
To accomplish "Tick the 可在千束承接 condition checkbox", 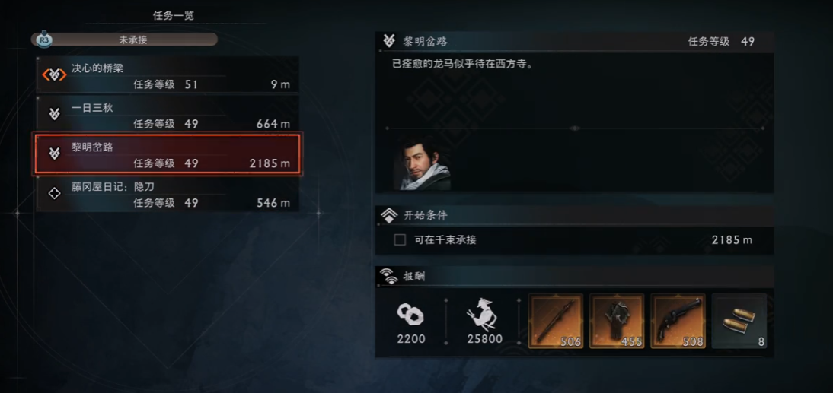I will (x=400, y=240).
